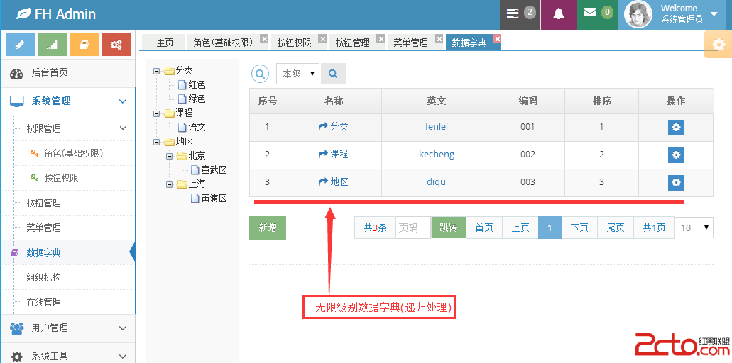Open the envelope messages icon
The height and width of the screenshot is (363, 732).
[x=598, y=15]
